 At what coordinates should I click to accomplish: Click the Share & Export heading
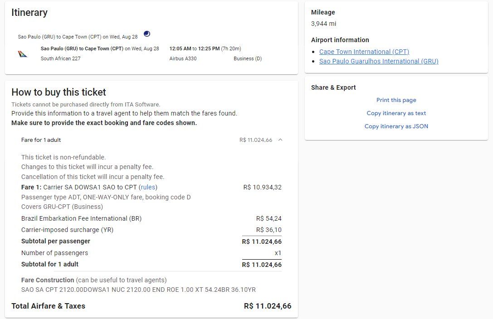[x=333, y=87]
